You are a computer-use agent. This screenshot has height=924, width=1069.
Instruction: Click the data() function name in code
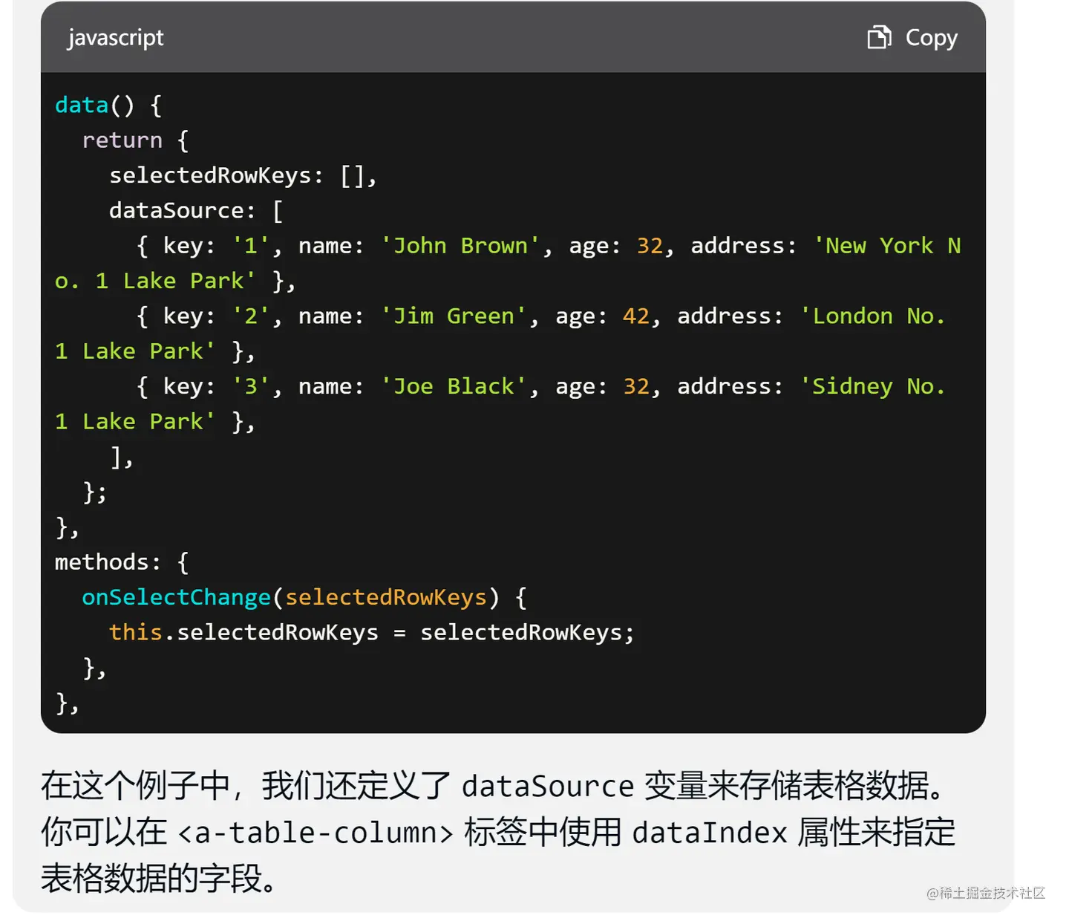click(x=82, y=105)
